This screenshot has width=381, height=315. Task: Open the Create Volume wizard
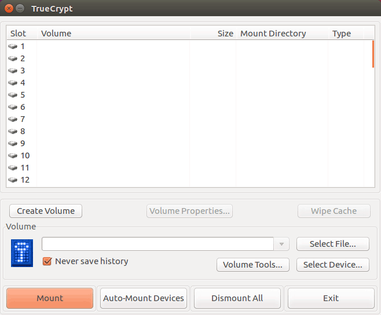[x=46, y=211]
